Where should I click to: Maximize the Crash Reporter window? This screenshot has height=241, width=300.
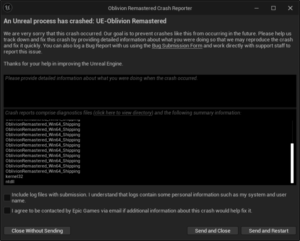[x=273, y=8]
